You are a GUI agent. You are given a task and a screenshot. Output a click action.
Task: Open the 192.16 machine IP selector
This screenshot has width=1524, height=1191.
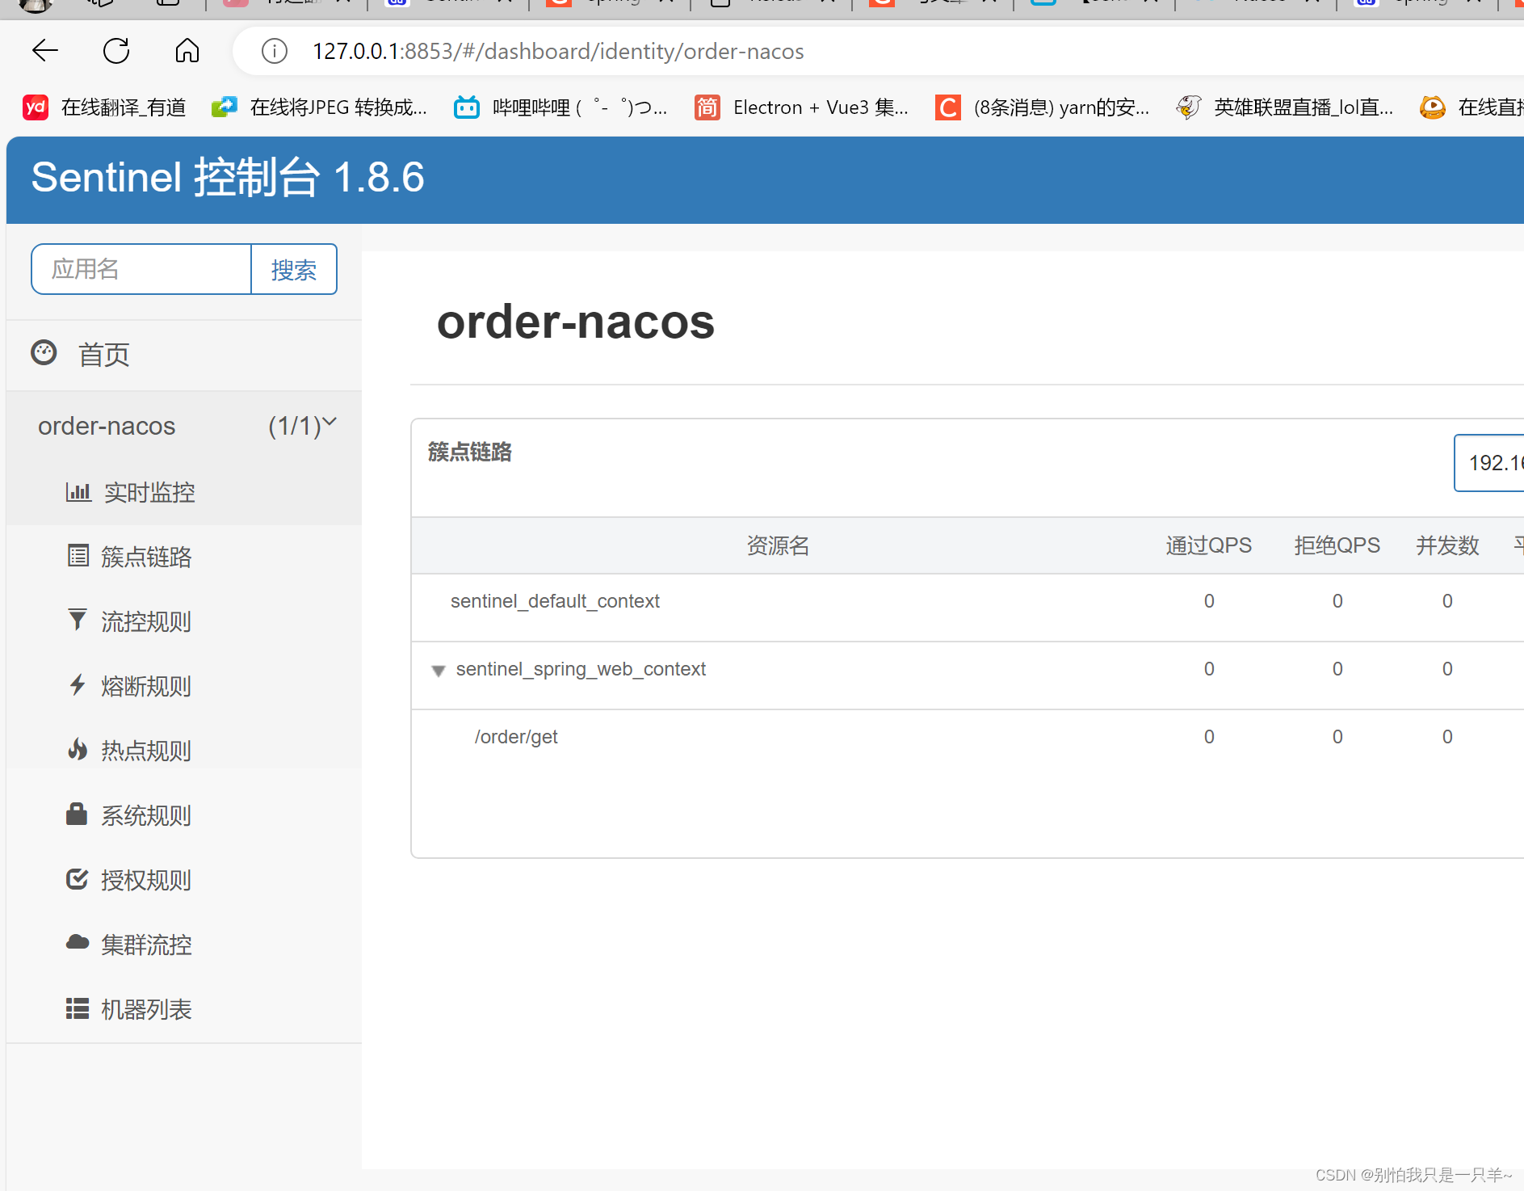tap(1489, 463)
